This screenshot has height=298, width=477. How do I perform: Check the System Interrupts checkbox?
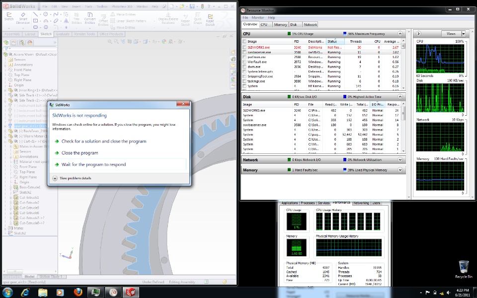pos(244,72)
